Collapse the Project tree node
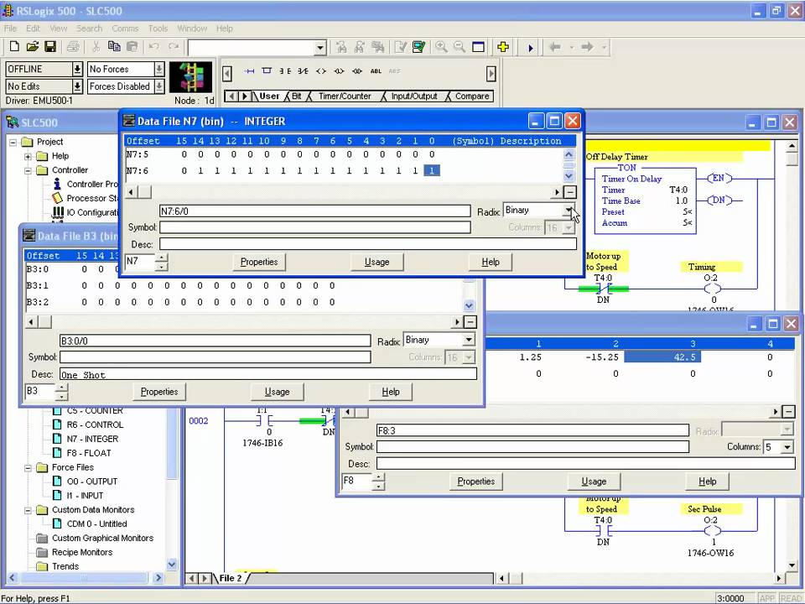Screen dimensions: 805x604 (13, 143)
